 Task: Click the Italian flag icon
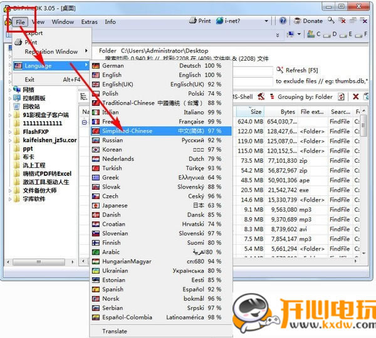[x=96, y=112]
